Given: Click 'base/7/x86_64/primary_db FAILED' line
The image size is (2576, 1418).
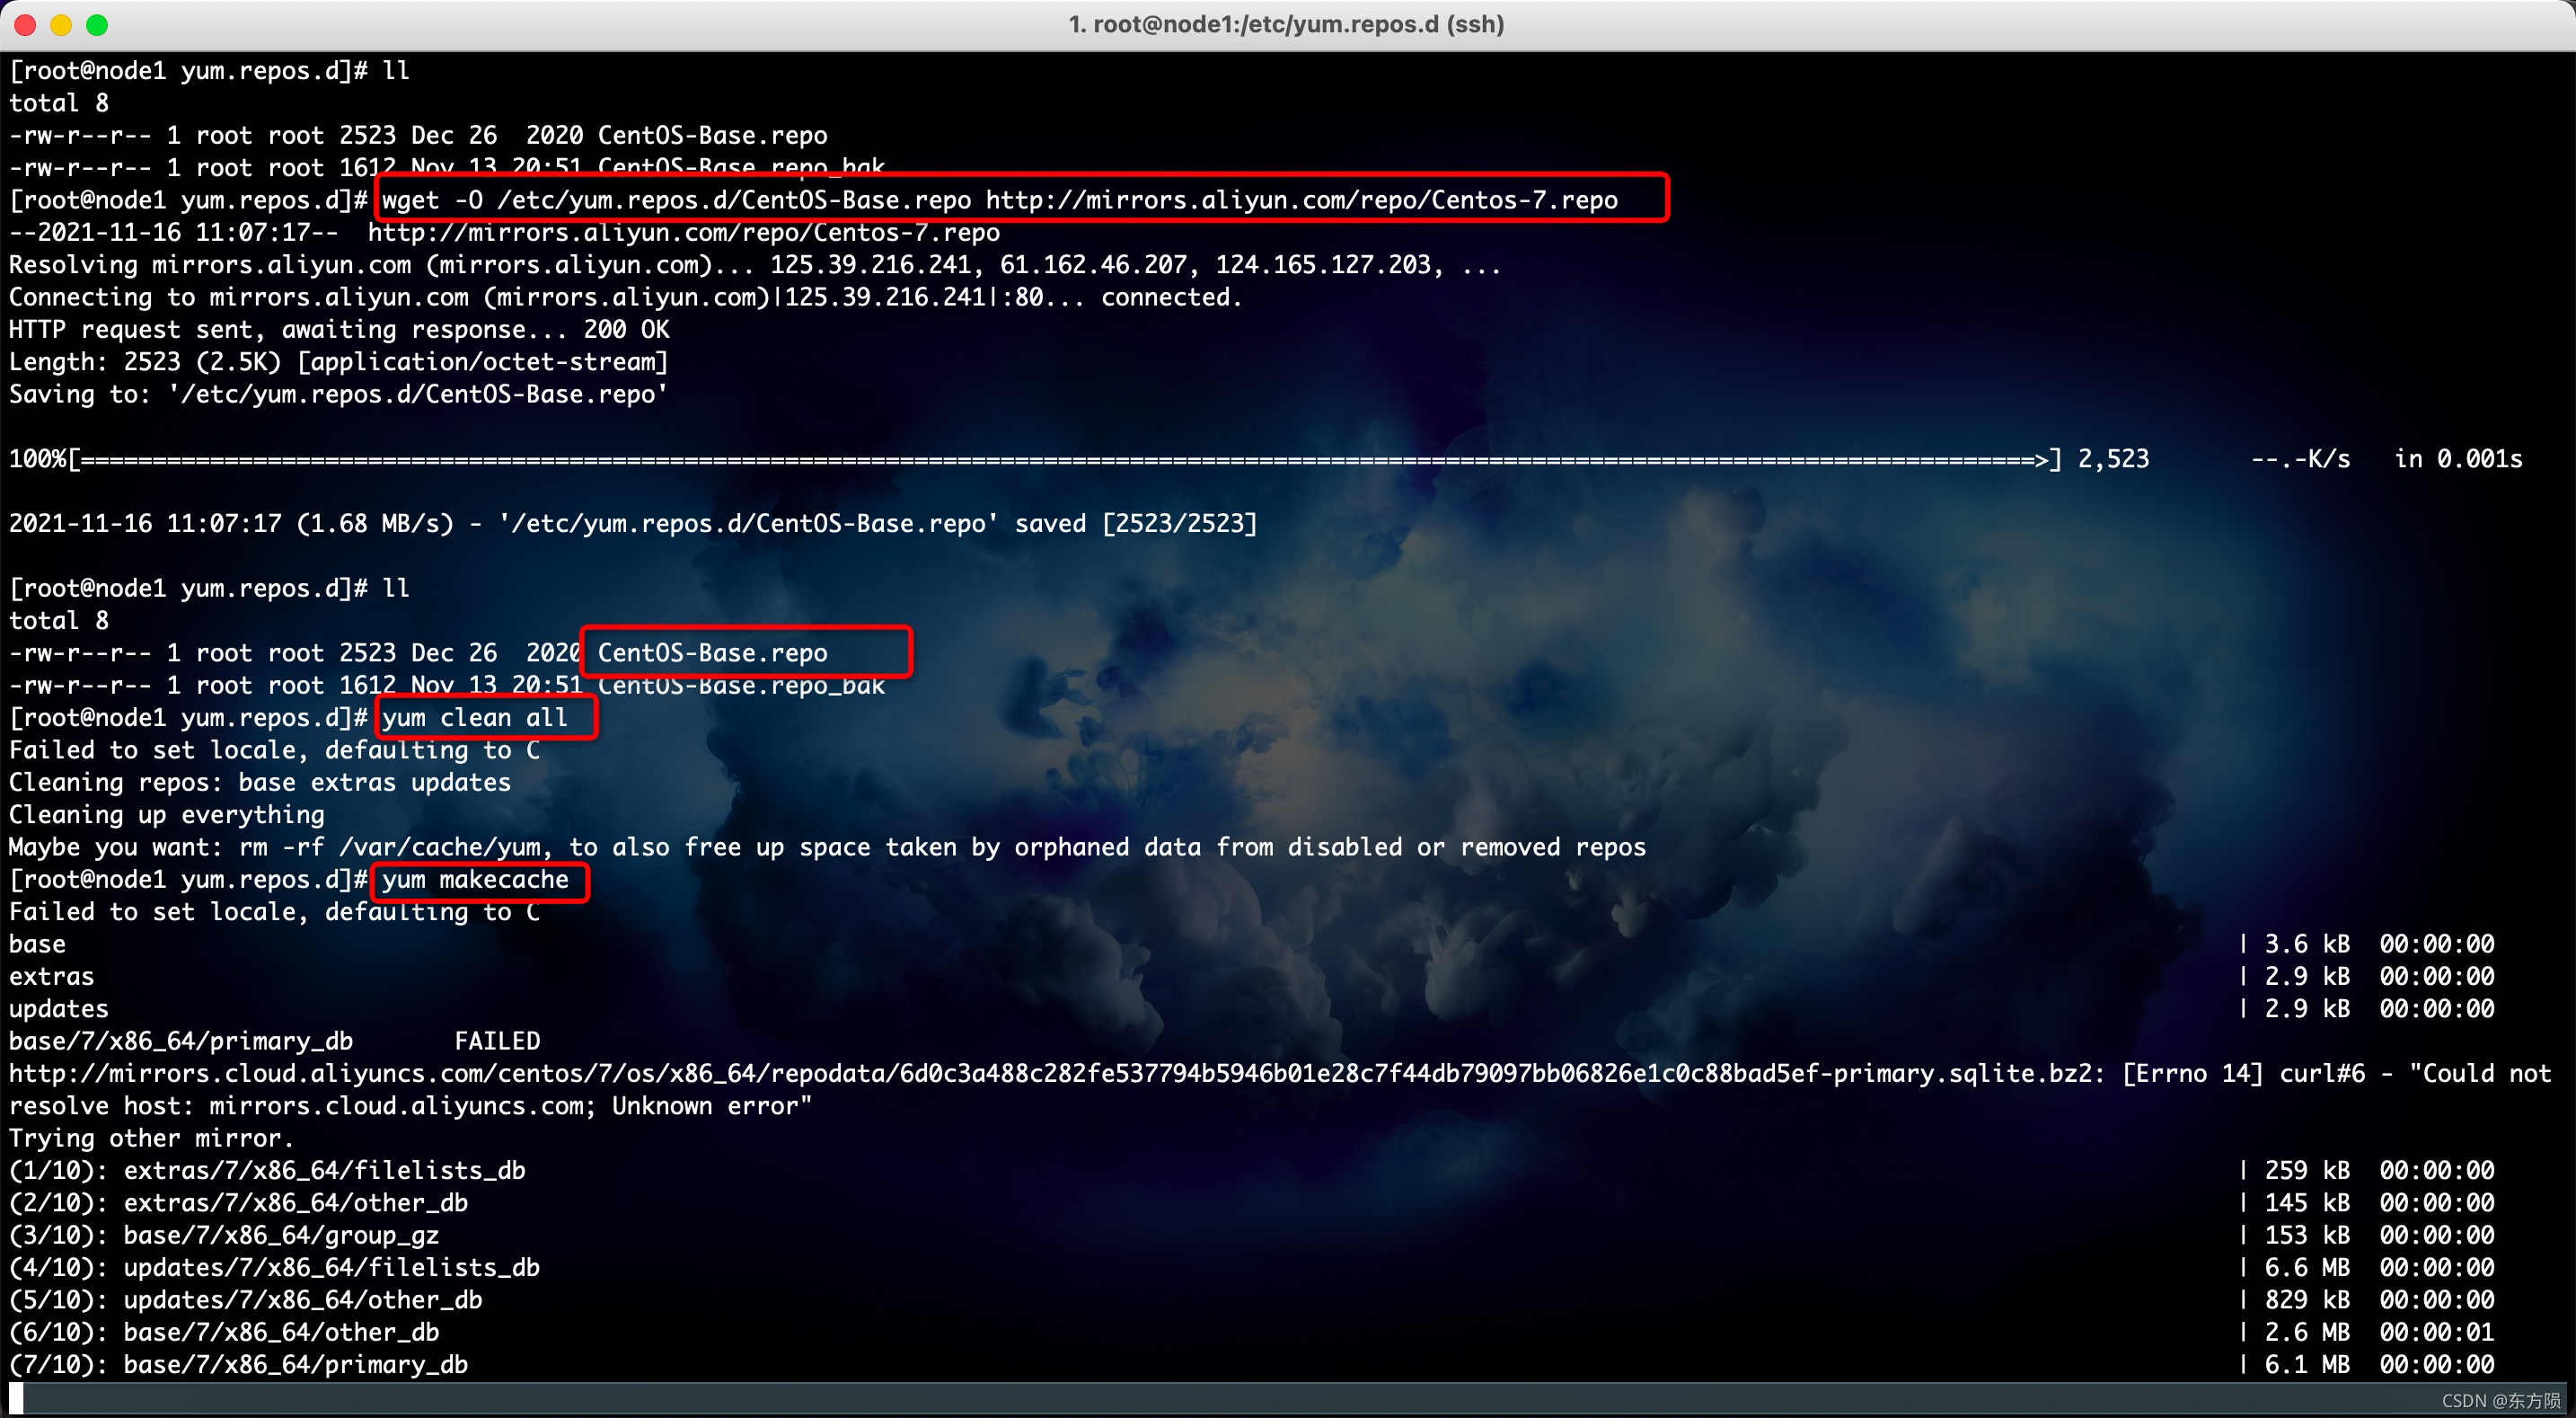Looking at the screenshot, I should [275, 1041].
